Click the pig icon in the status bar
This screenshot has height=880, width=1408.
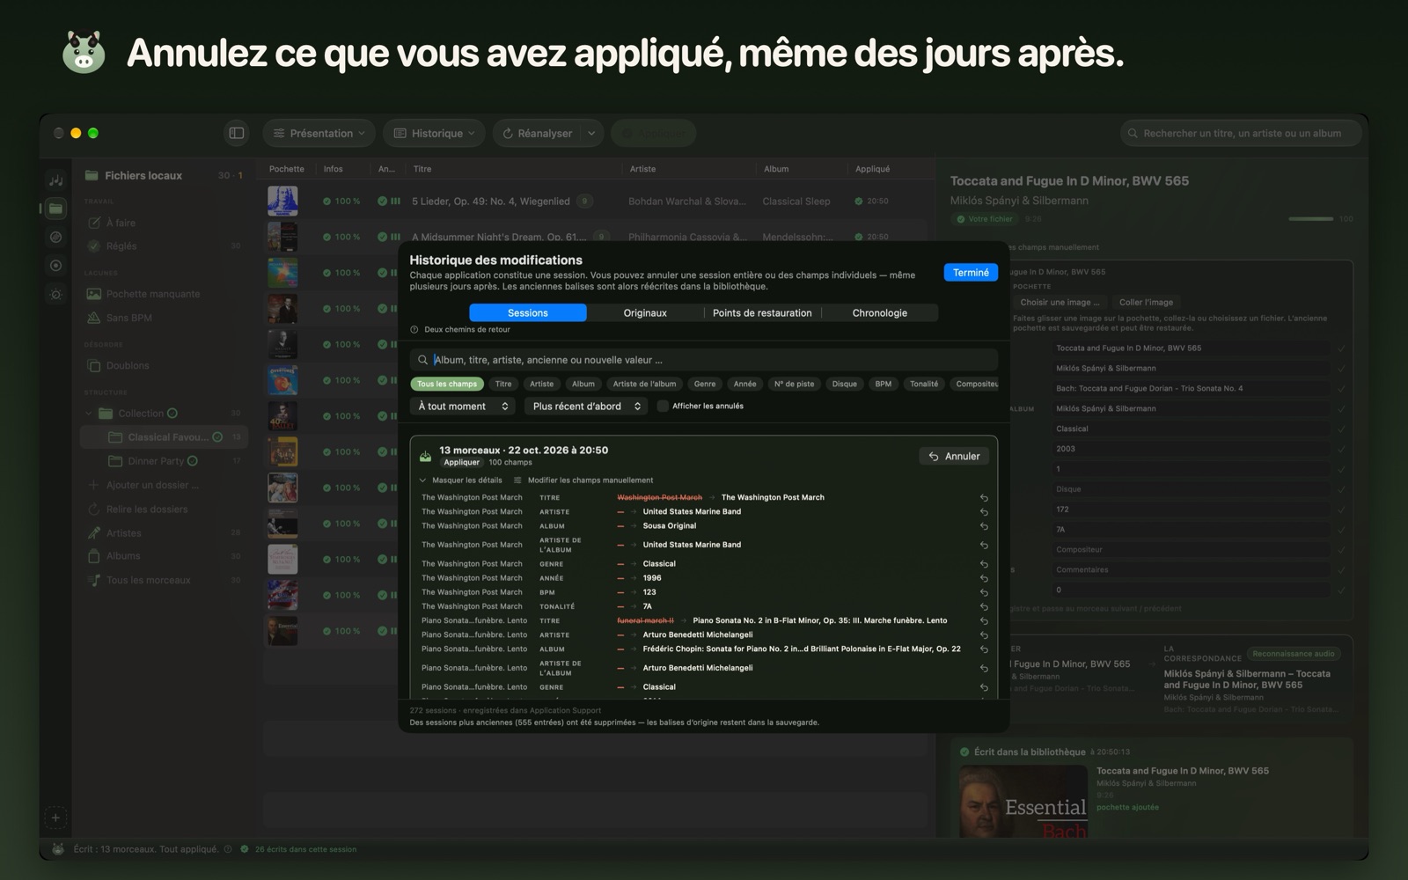57,849
